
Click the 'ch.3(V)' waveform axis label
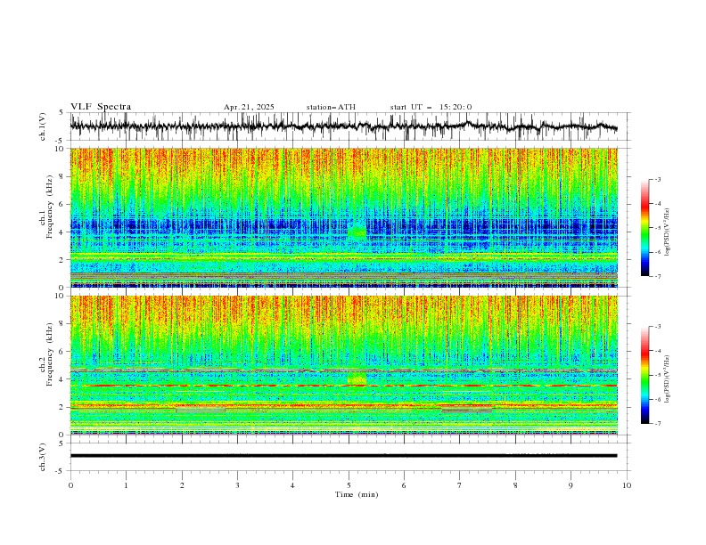(x=43, y=457)
